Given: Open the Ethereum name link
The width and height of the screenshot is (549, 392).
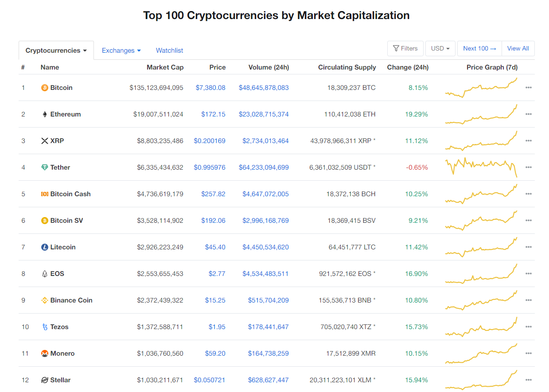Looking at the screenshot, I should click(x=66, y=114).
